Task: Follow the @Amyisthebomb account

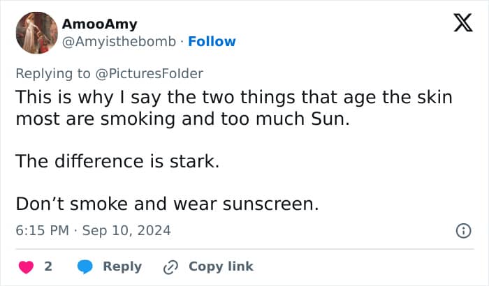Action: coord(211,41)
